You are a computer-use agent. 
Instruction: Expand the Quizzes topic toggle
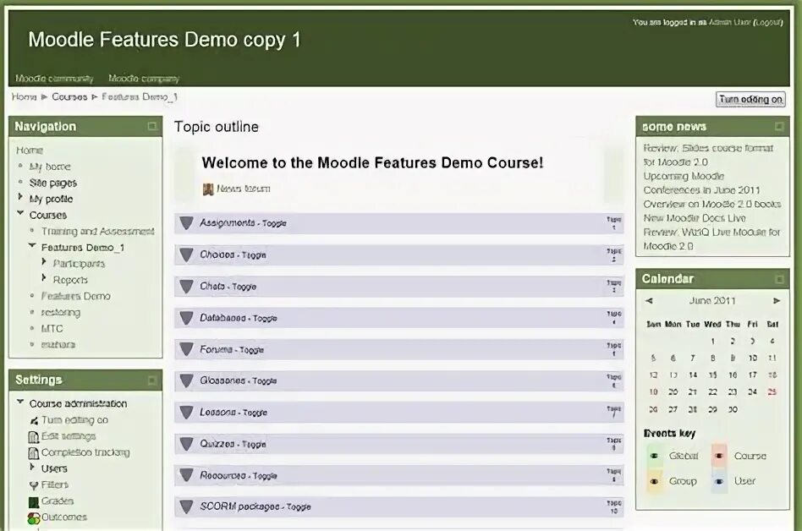coord(186,444)
